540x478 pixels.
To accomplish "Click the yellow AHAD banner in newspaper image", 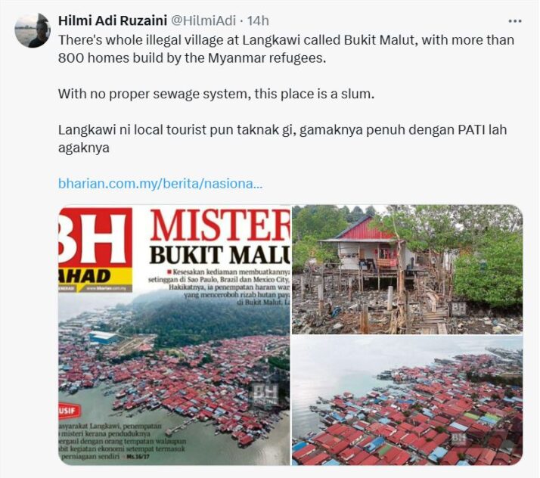I will [95, 276].
